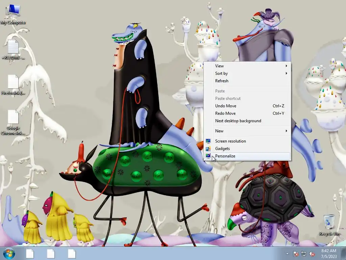
Task: Open the New submenu
Action: 247,131
